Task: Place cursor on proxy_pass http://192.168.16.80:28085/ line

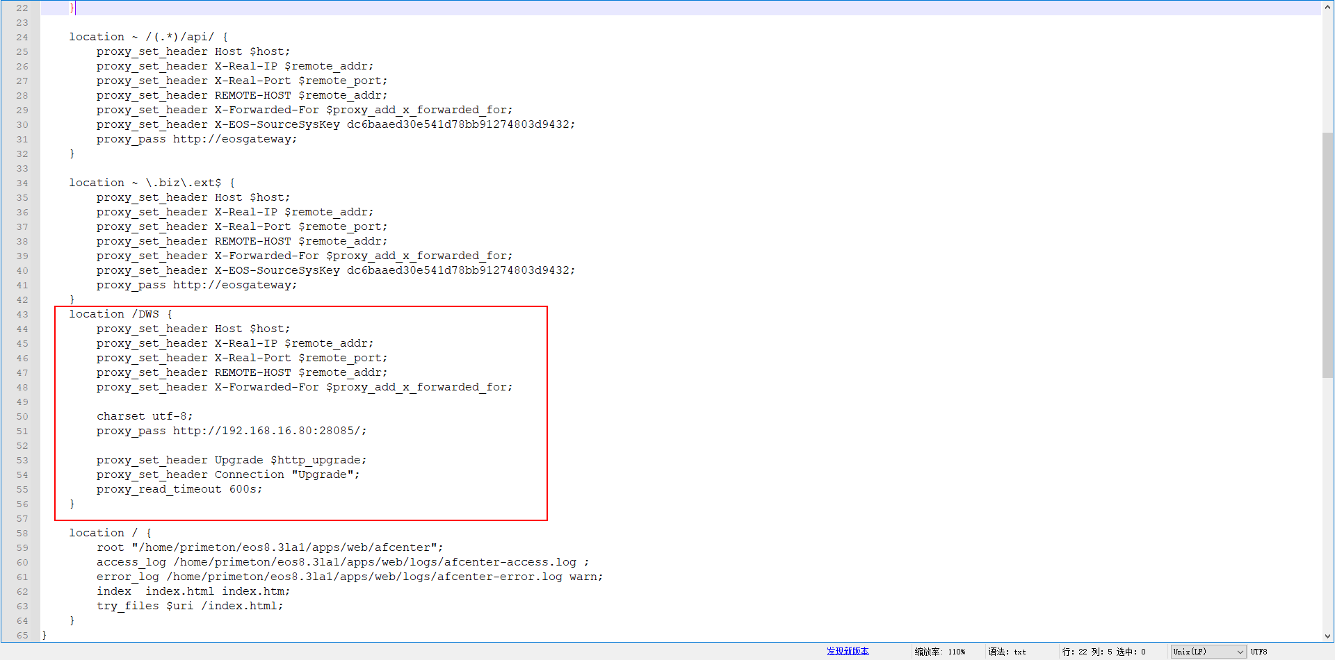Action: (x=231, y=431)
